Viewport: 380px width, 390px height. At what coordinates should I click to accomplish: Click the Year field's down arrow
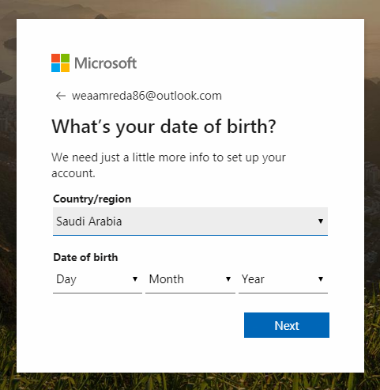coord(321,279)
